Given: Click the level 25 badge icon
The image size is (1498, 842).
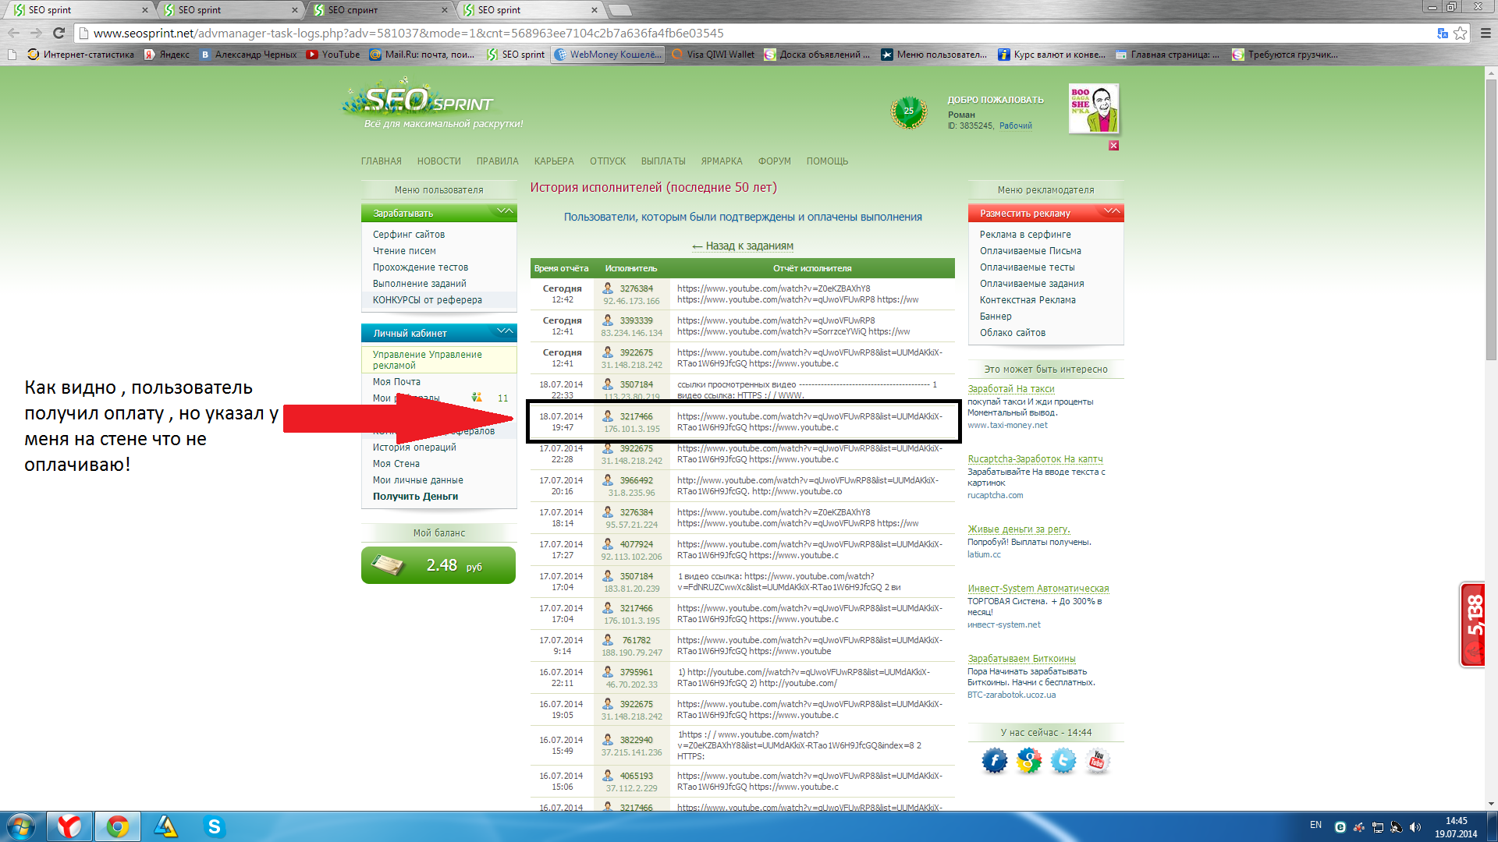Looking at the screenshot, I should (908, 112).
